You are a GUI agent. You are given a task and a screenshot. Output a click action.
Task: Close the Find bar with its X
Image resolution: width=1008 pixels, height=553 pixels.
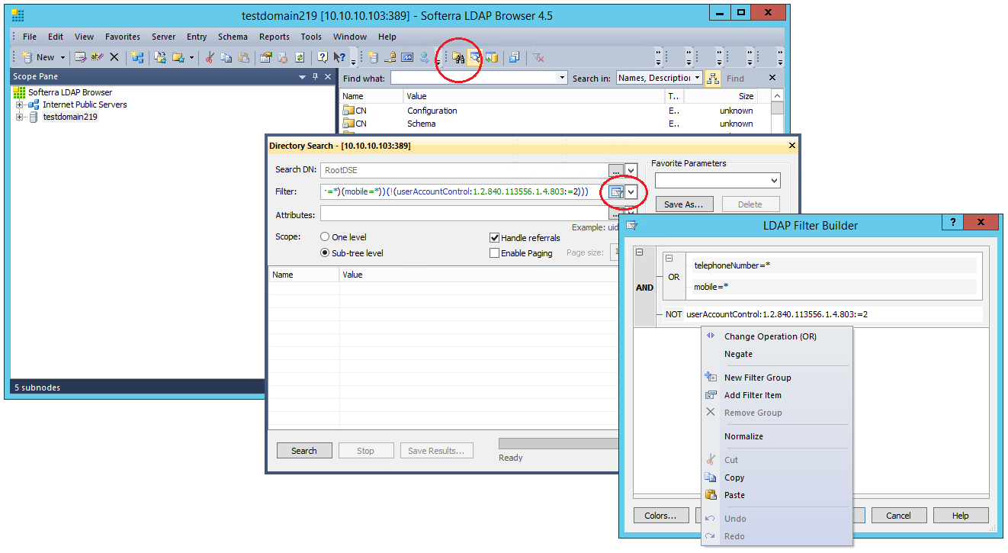point(772,78)
